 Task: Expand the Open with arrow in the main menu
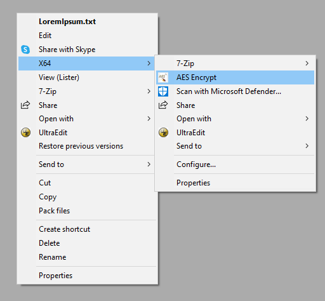(149, 119)
